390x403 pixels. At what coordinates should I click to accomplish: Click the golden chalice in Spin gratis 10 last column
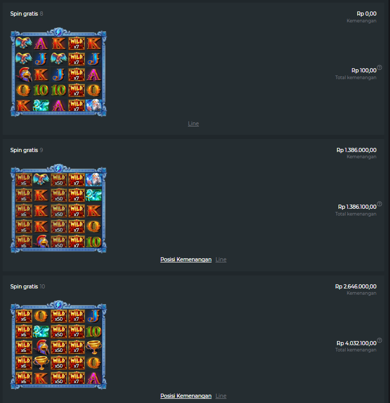coord(94,347)
